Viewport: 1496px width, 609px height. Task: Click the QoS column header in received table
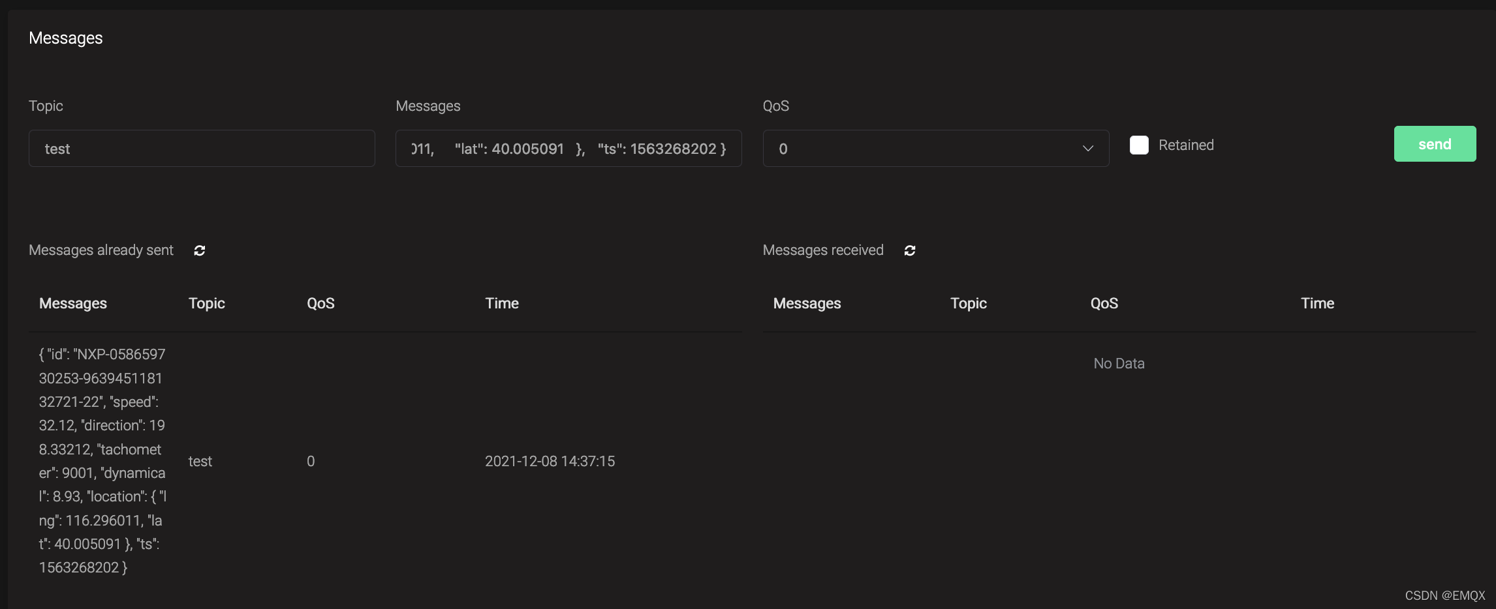(1104, 303)
